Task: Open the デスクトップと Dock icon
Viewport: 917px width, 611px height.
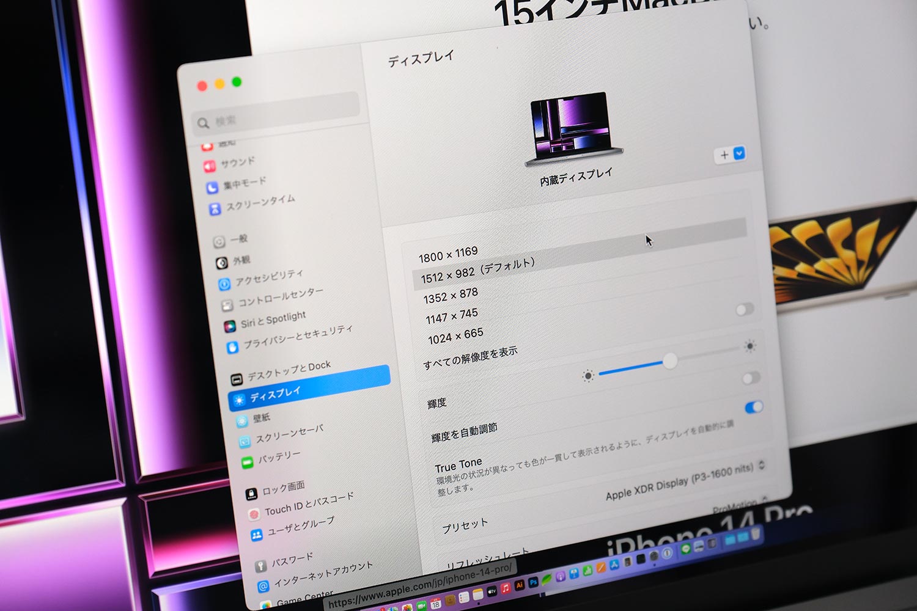Action: (236, 379)
